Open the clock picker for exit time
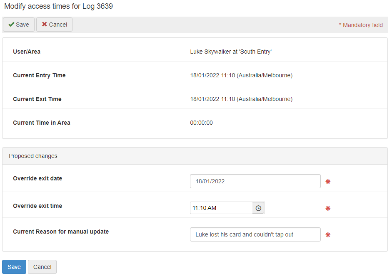This screenshot has width=392, height=276. click(x=258, y=208)
